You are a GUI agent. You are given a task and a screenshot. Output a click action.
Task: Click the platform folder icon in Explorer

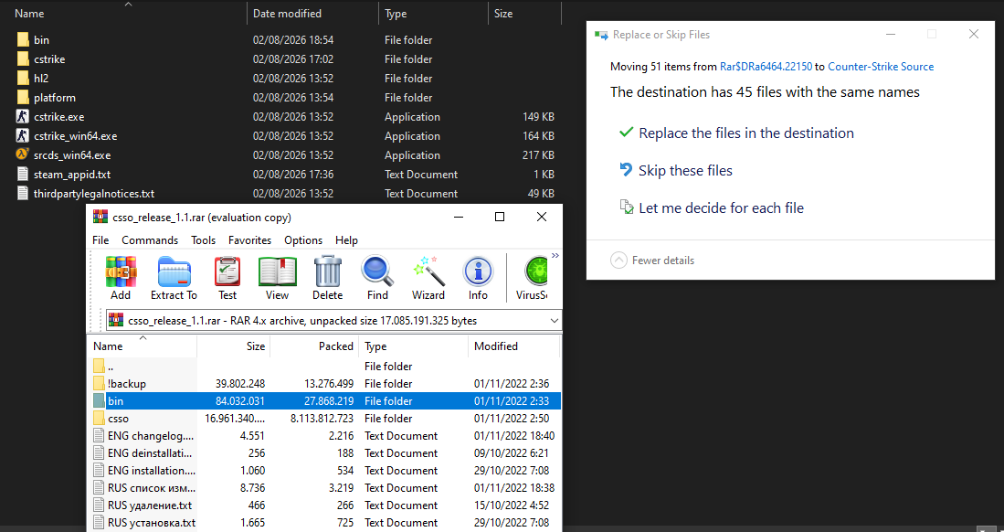coord(23,98)
